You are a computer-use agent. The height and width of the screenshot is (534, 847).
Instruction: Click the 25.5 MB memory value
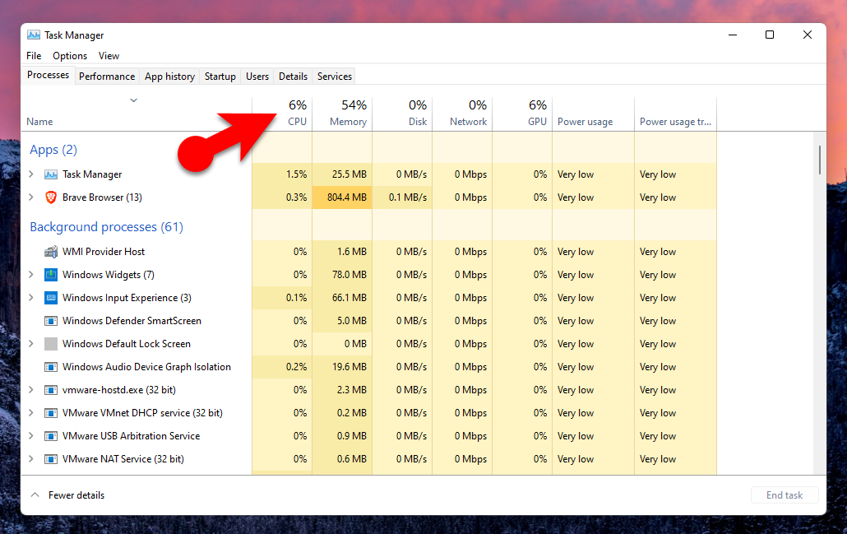349,174
